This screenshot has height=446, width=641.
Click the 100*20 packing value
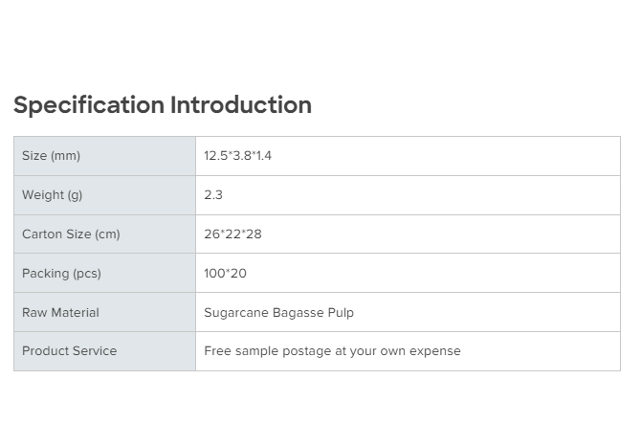click(225, 274)
